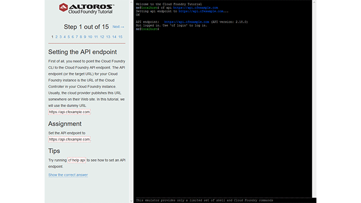
Task: Click the Tips heading
Action: [54, 151]
